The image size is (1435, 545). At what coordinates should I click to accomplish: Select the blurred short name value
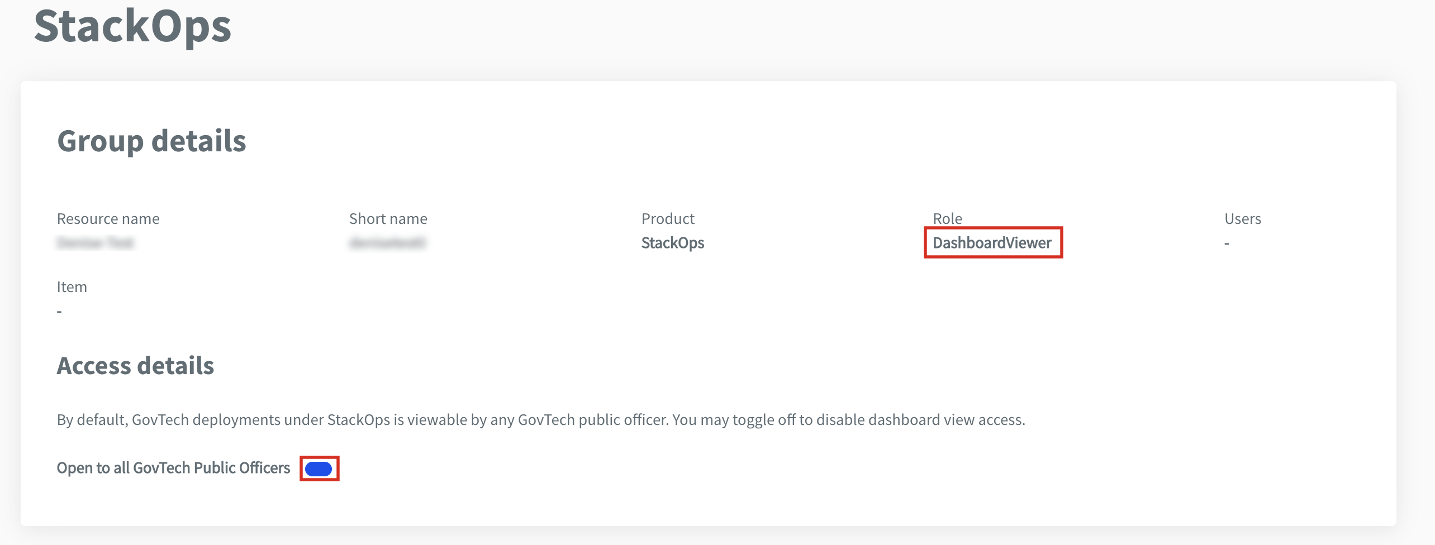387,242
